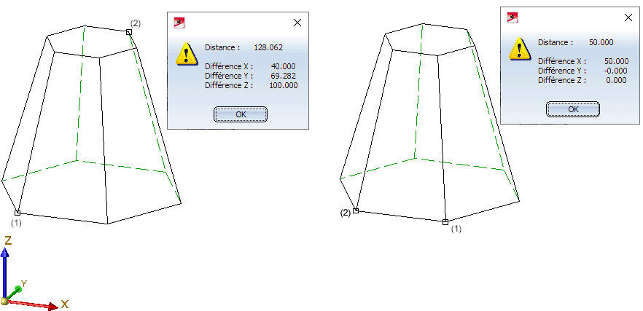Click the blue Z axis of the coordinate triad

tap(4, 272)
